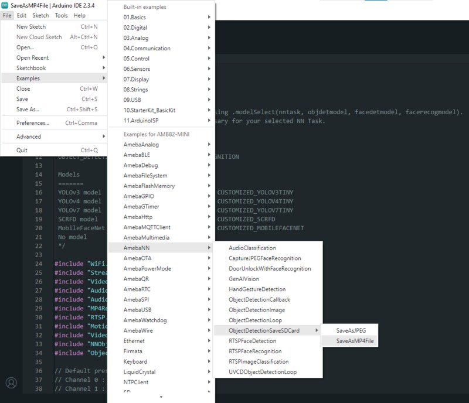The height and width of the screenshot is (403, 469).
Task: Open the ObjectDetectionCallback example
Action: (268, 299)
